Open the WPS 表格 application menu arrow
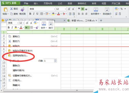Image resolution: width=129 pixels, height=93 pixels. coord(19,3)
